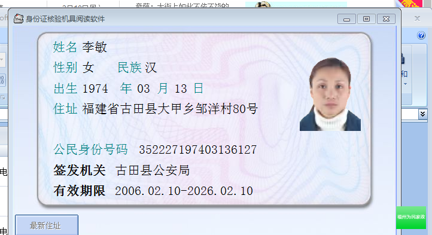Close the background window with gray X
The height and width of the screenshot is (235, 432).
coord(417,19)
